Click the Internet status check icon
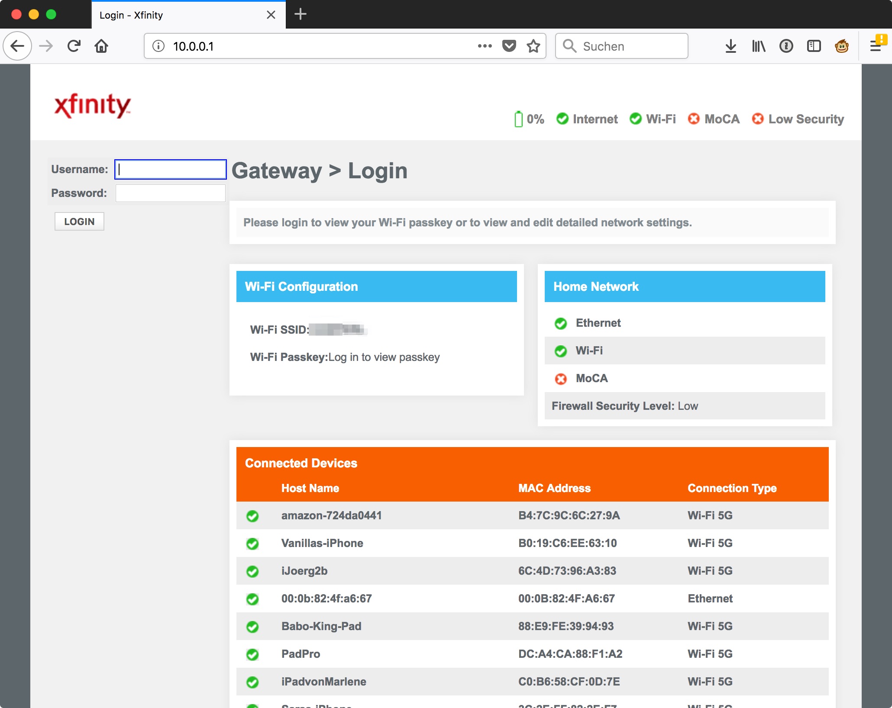Image resolution: width=892 pixels, height=708 pixels. tap(562, 119)
